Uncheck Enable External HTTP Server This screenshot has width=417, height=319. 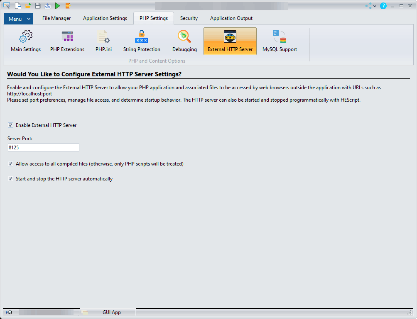10,125
